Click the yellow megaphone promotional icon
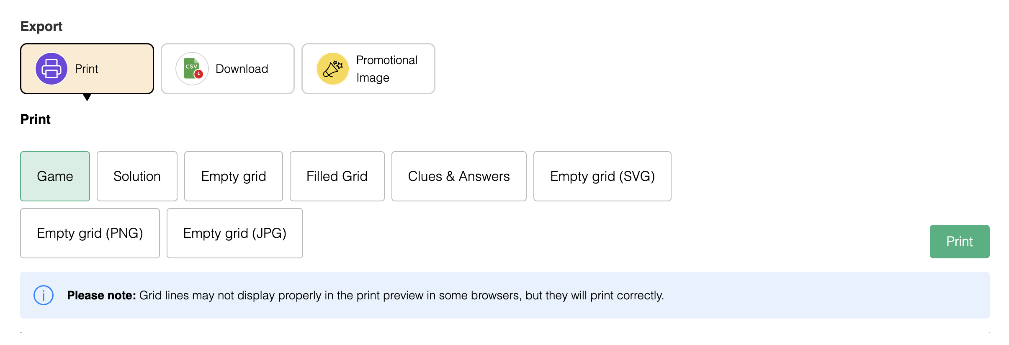This screenshot has width=1009, height=345. click(x=333, y=69)
